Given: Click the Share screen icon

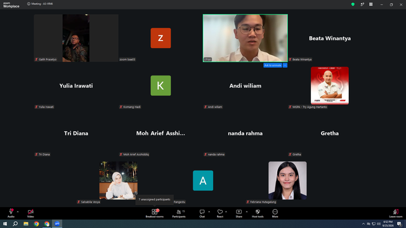Looking at the screenshot, I should [239, 213].
